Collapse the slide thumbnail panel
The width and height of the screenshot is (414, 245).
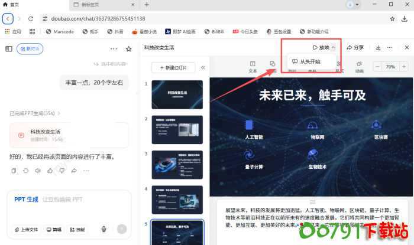(203, 68)
